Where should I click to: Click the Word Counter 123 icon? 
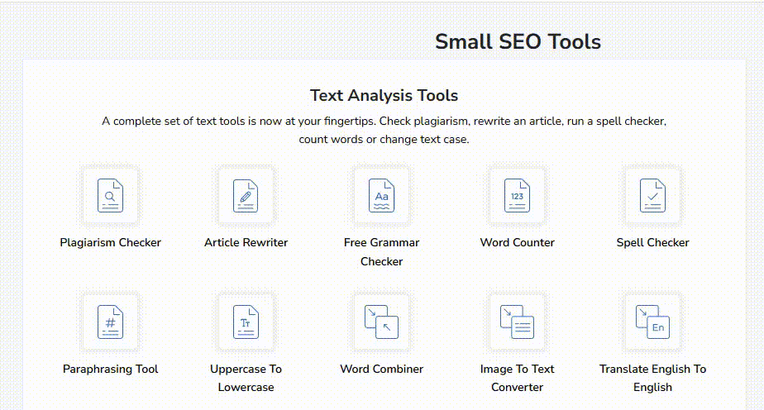click(517, 195)
